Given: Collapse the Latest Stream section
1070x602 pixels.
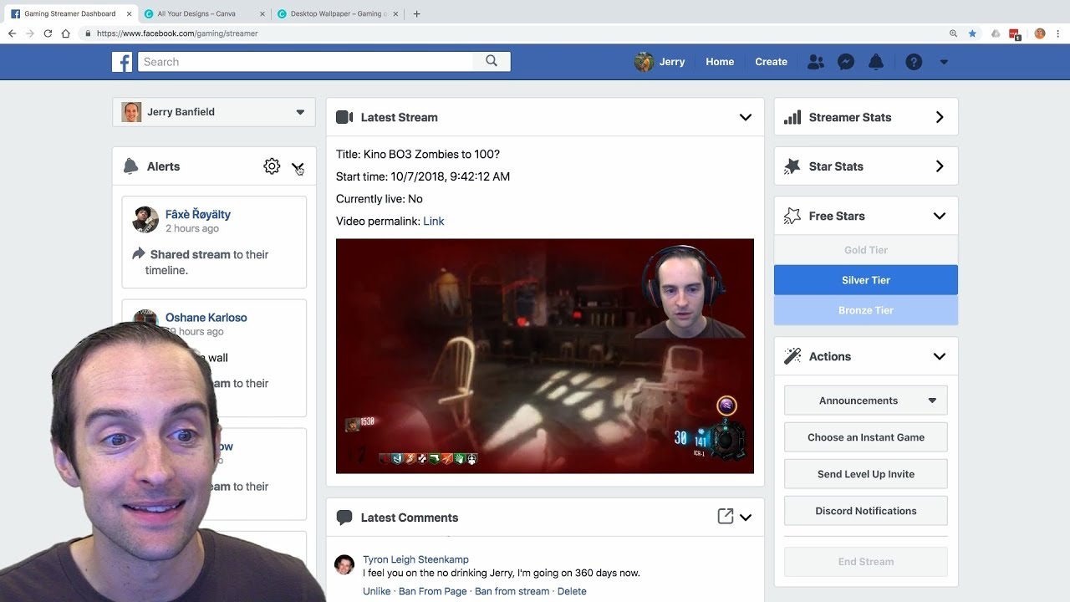Looking at the screenshot, I should [x=745, y=117].
